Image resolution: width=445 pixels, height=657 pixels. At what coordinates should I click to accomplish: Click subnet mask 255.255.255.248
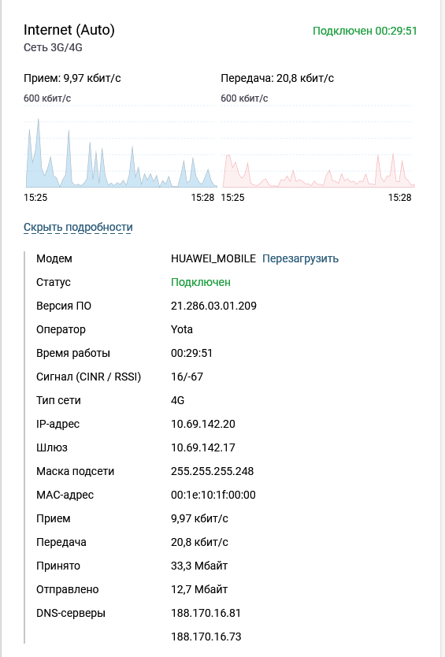point(212,471)
